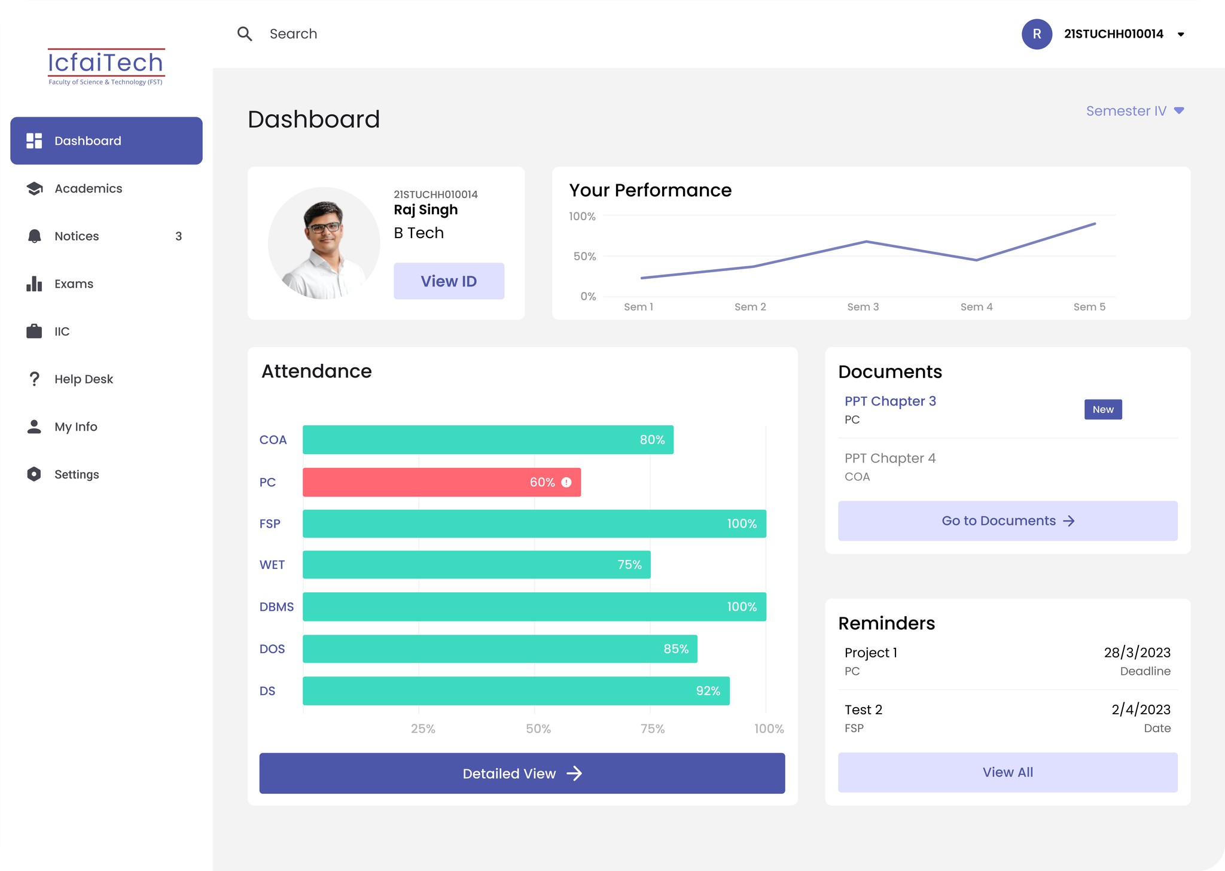The height and width of the screenshot is (871, 1225).
Task: Open IIC from the sidebar
Action: tap(106, 331)
